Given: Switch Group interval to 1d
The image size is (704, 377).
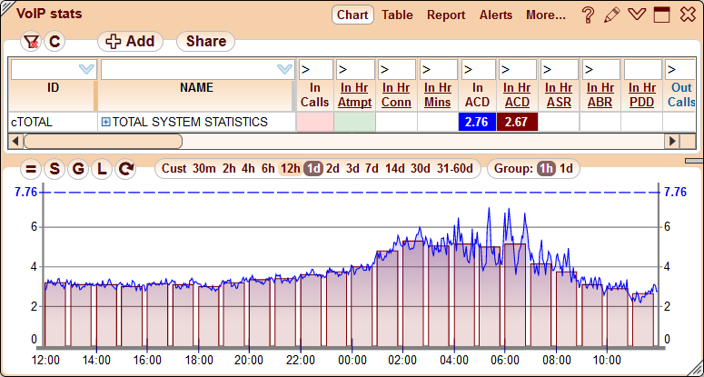Looking at the screenshot, I should [x=566, y=168].
